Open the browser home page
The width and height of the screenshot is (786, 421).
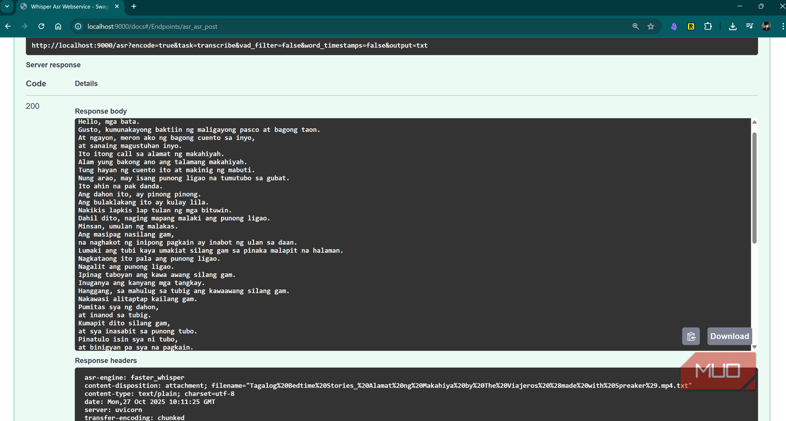tap(58, 27)
